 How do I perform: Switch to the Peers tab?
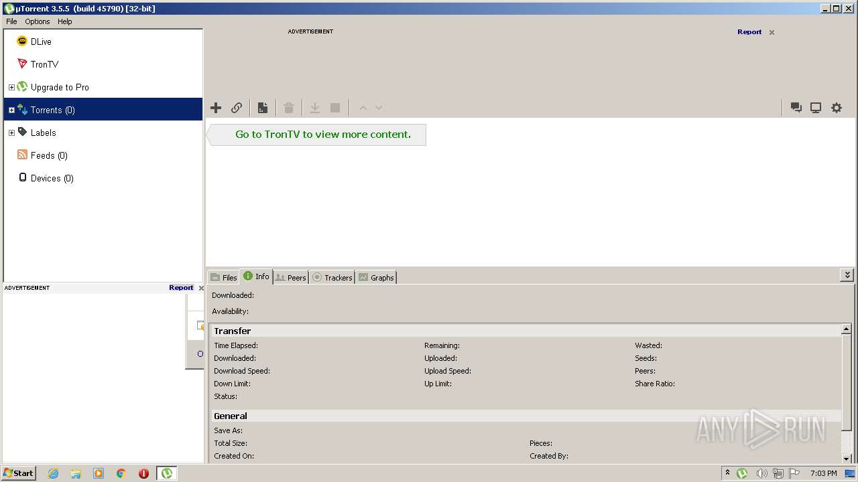[x=291, y=277]
